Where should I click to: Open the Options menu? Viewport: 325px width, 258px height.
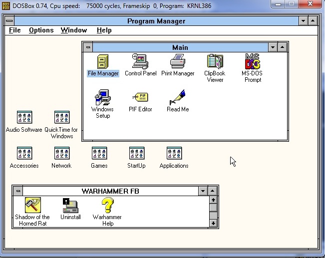coord(41,30)
